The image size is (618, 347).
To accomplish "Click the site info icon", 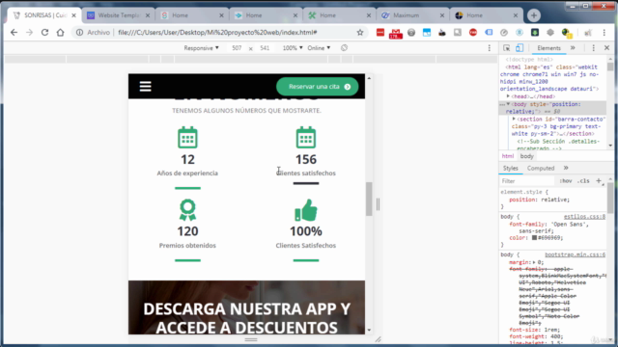I will pyautogui.click(x=79, y=32).
